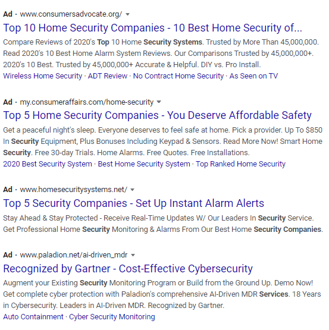This screenshot has width=329, height=330.
Task: Open dropdown arrow beside consumersadvocate.org URL
Action: pos(127,14)
